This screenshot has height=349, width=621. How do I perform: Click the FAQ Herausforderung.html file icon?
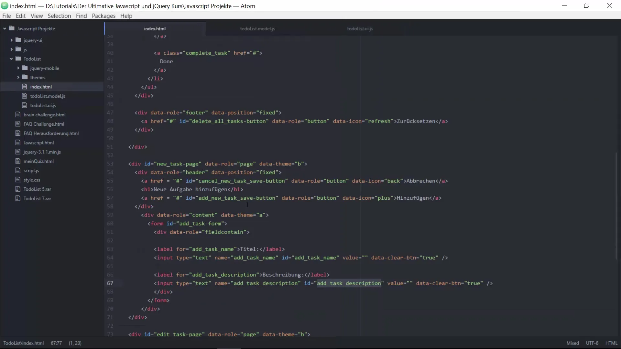tap(18, 133)
